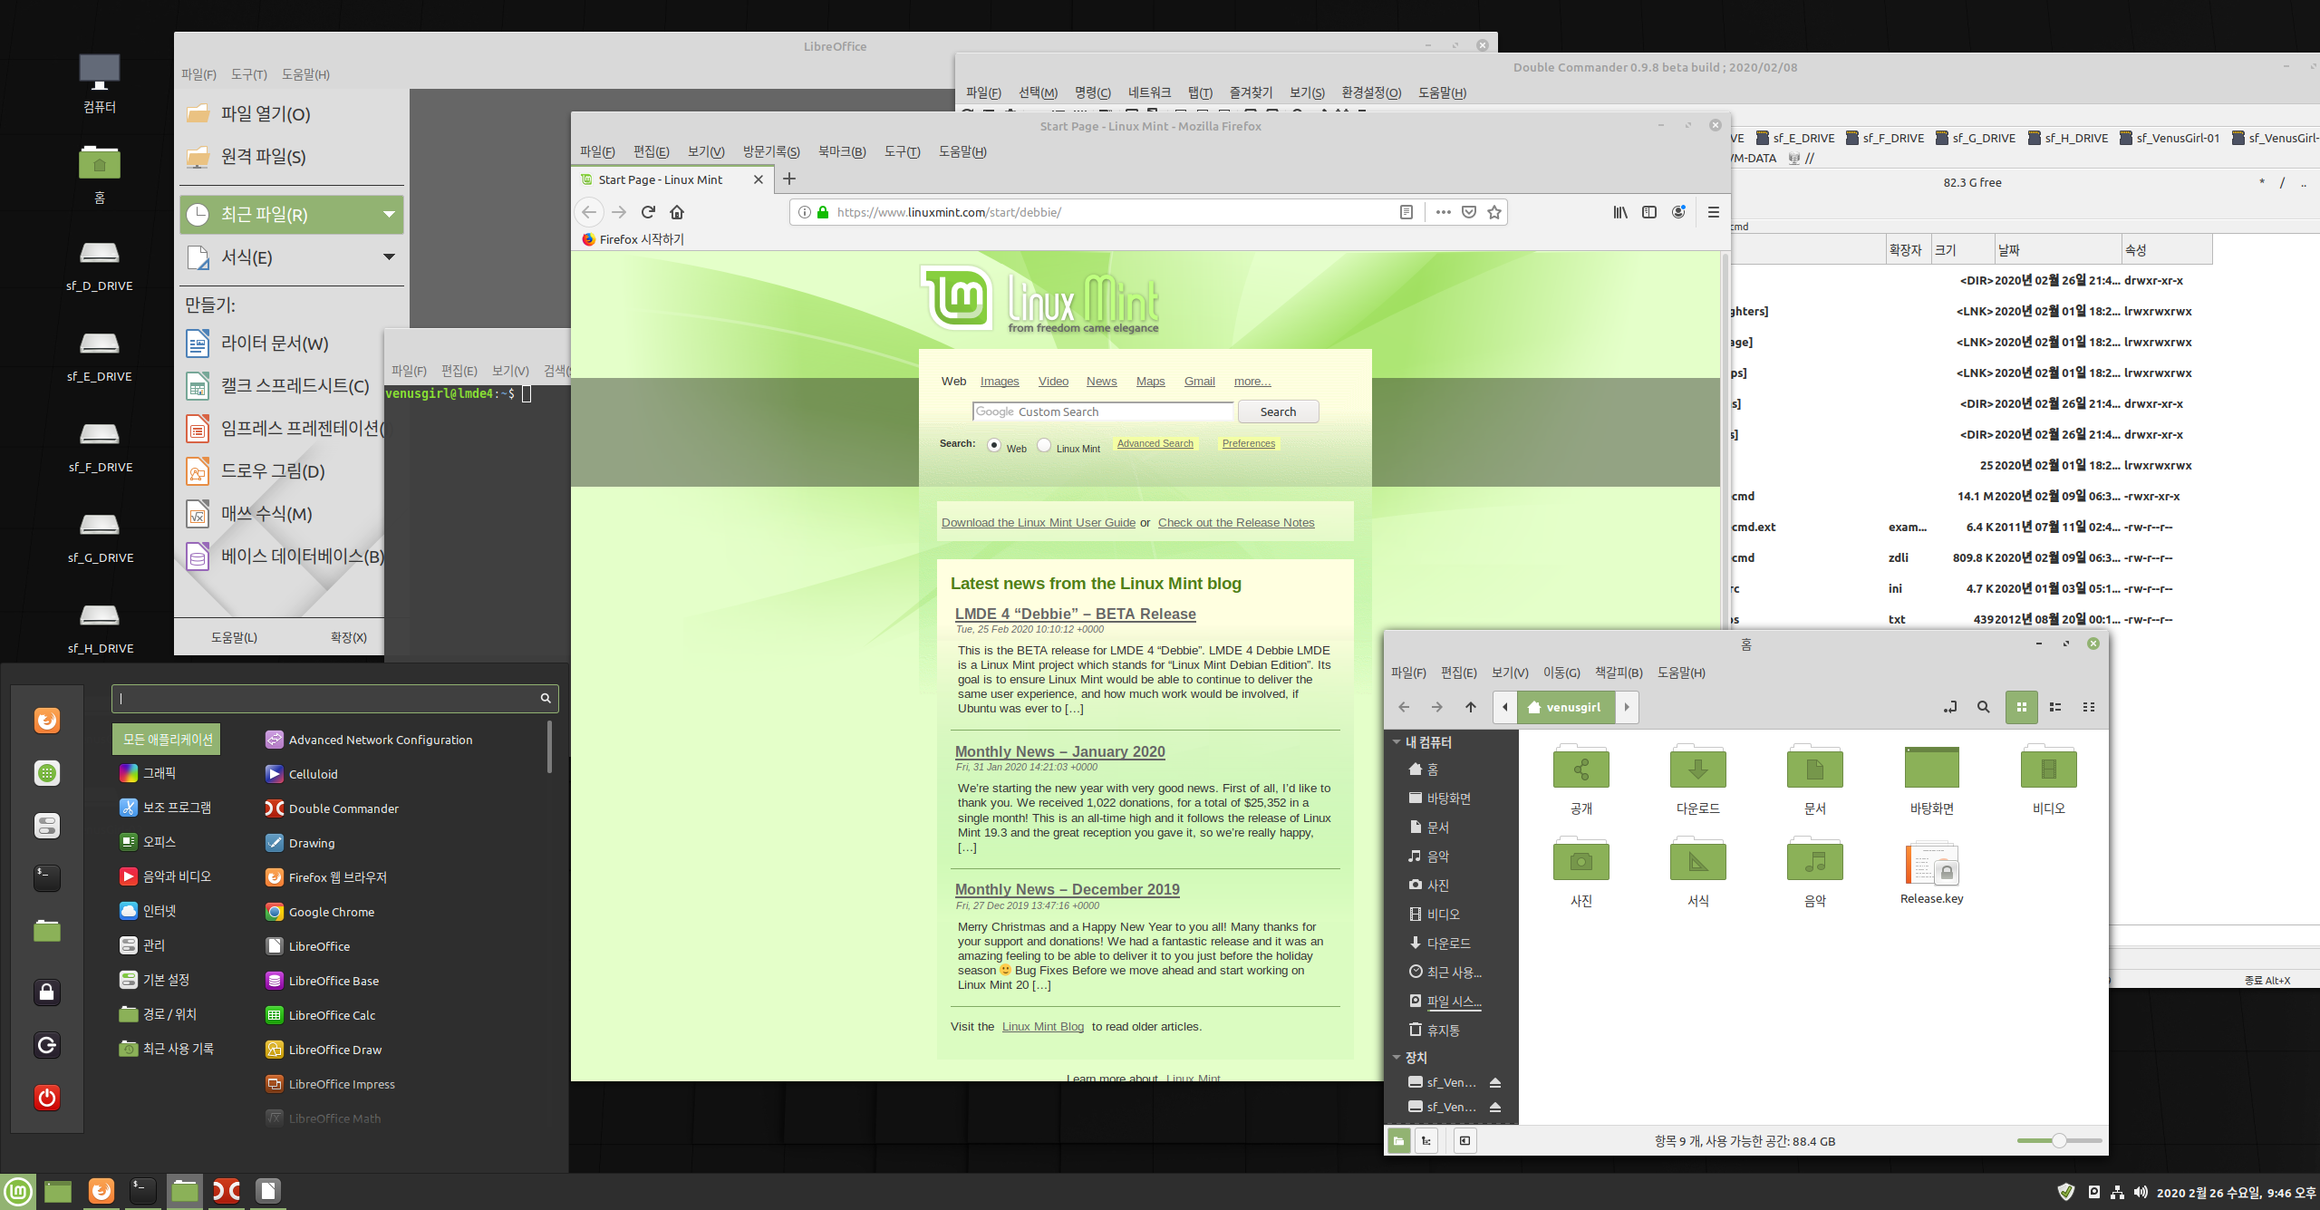Image resolution: width=2320 pixels, height=1210 pixels.
Task: Switch file manager to icon view
Action: point(2022,707)
